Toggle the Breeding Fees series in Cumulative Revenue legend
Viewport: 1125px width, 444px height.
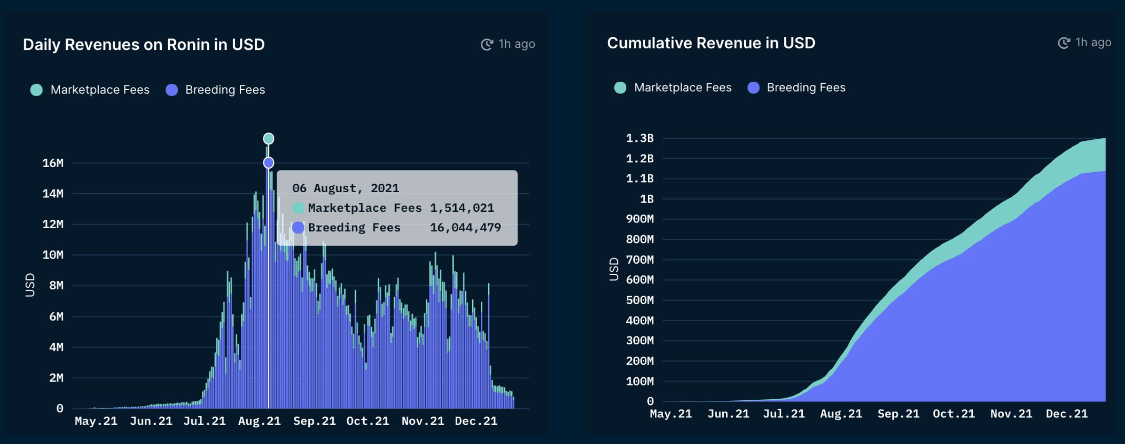pos(796,88)
